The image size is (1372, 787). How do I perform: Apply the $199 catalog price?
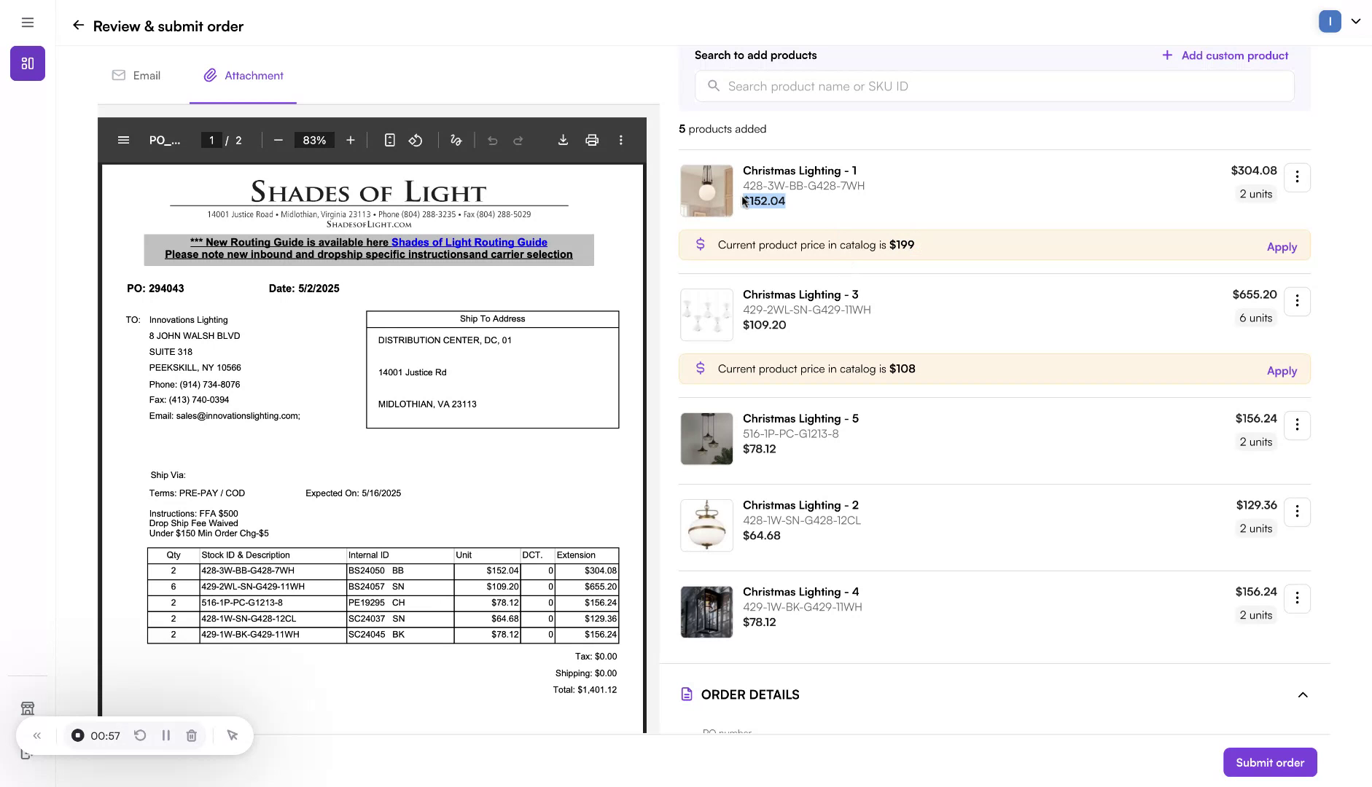(1281, 246)
